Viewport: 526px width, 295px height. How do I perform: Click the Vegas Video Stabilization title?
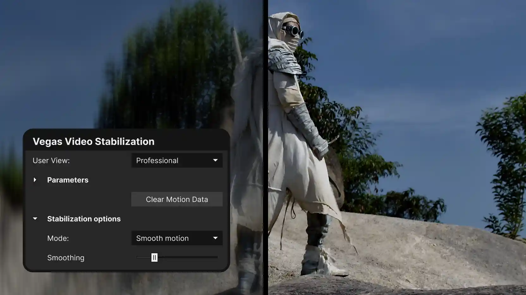(94, 142)
